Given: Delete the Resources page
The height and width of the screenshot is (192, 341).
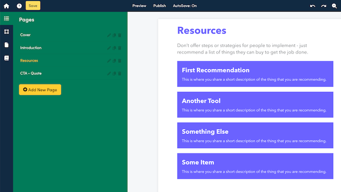Looking at the screenshot, I should (x=120, y=60).
